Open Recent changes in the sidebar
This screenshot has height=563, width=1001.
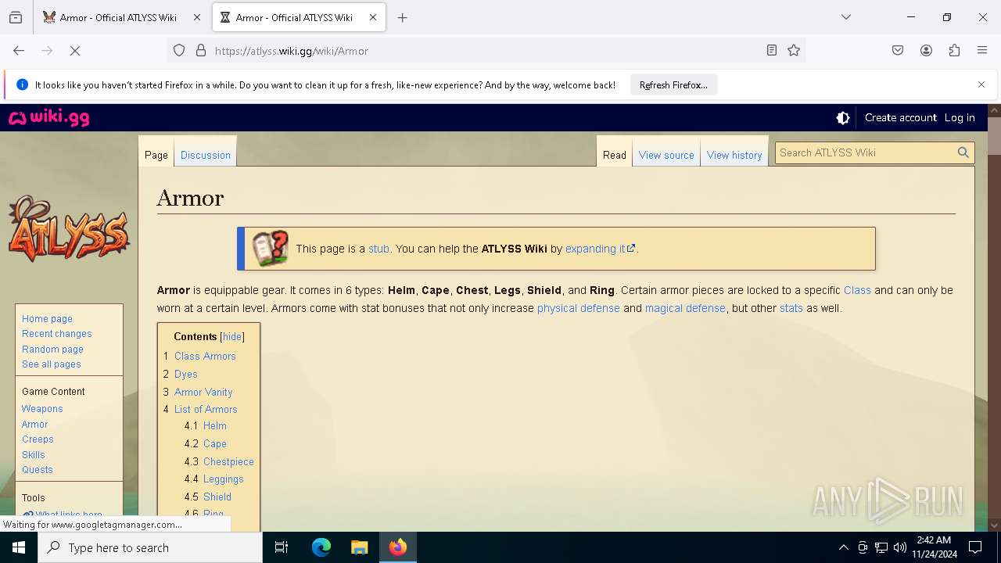pos(57,334)
